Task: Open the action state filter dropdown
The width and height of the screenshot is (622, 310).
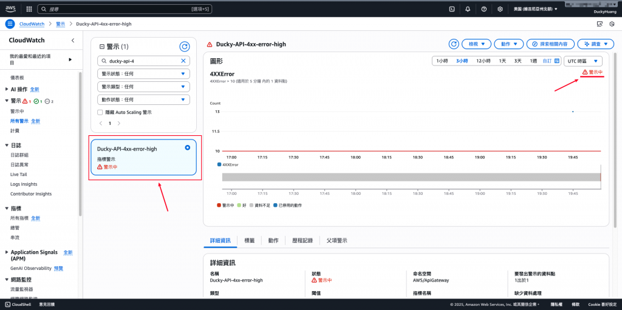Action: coord(143,99)
